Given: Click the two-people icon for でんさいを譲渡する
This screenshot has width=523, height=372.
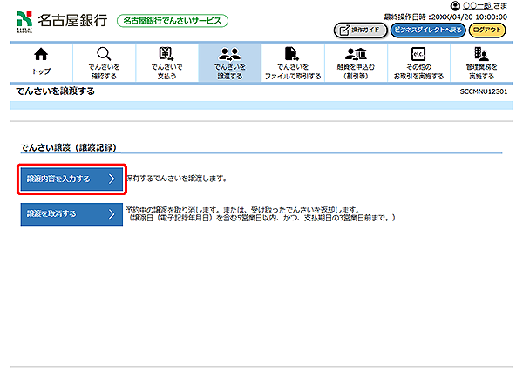Looking at the screenshot, I should click(230, 55).
